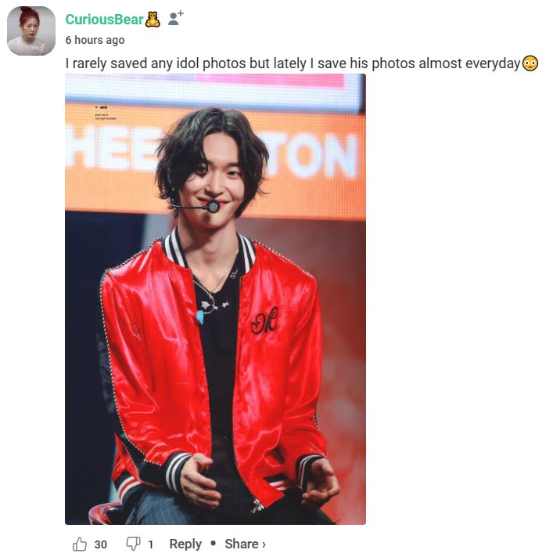
Task: Select the comment text about saving idol photos
Action: (293, 63)
